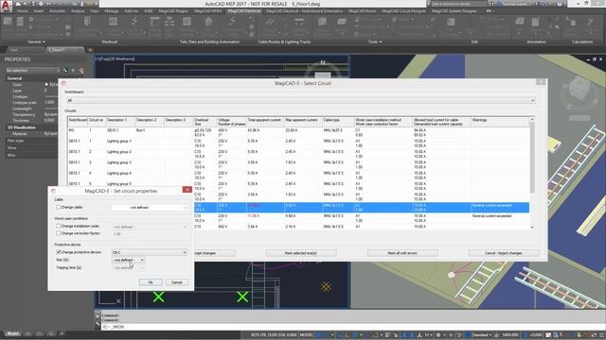Click Ok in Set circuit properties
Viewport: 606px width, 340px height.
[x=151, y=282]
